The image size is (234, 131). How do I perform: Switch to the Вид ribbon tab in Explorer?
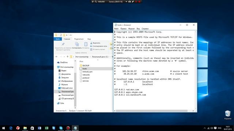point(89,39)
